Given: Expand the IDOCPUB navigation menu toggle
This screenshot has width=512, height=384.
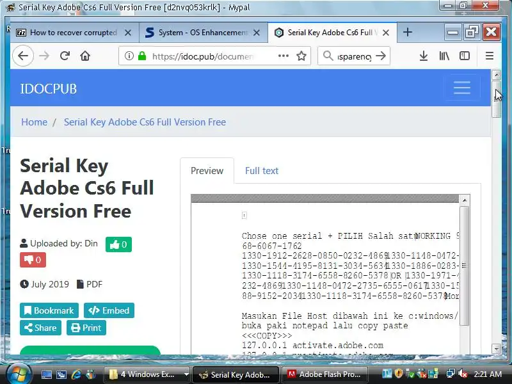Looking at the screenshot, I should [461, 88].
